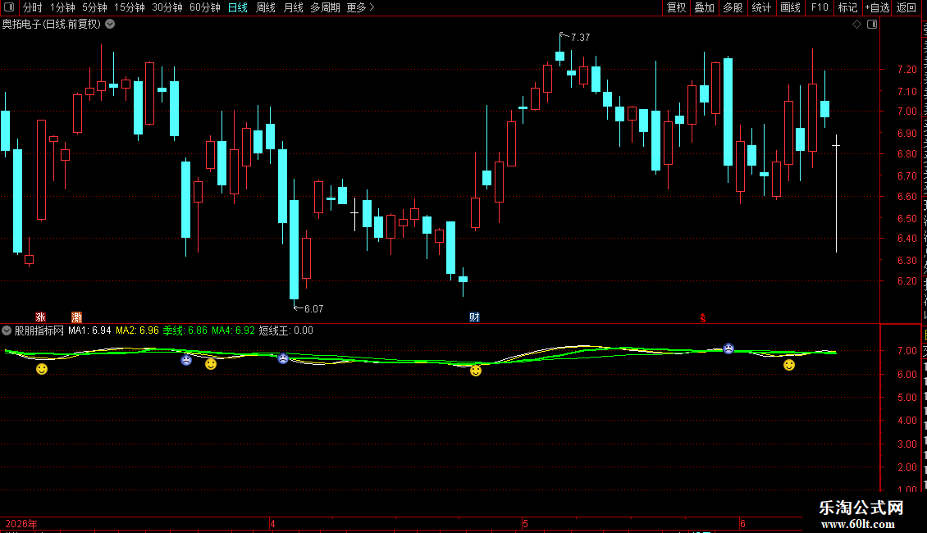This screenshot has height=533, width=927.
Task: Click the MA2: 6.96 value label
Action: tap(137, 331)
